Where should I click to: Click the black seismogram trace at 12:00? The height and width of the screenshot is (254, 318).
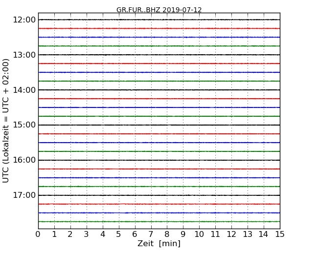point(159,20)
